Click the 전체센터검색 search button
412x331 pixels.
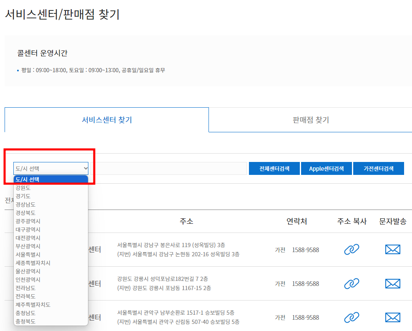click(x=274, y=168)
